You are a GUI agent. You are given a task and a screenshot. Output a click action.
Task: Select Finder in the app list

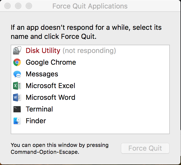point(36,121)
